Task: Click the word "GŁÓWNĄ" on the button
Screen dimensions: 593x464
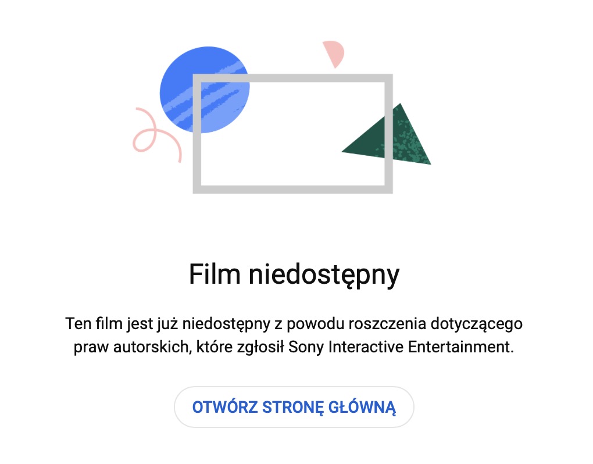Action: [x=362, y=408]
